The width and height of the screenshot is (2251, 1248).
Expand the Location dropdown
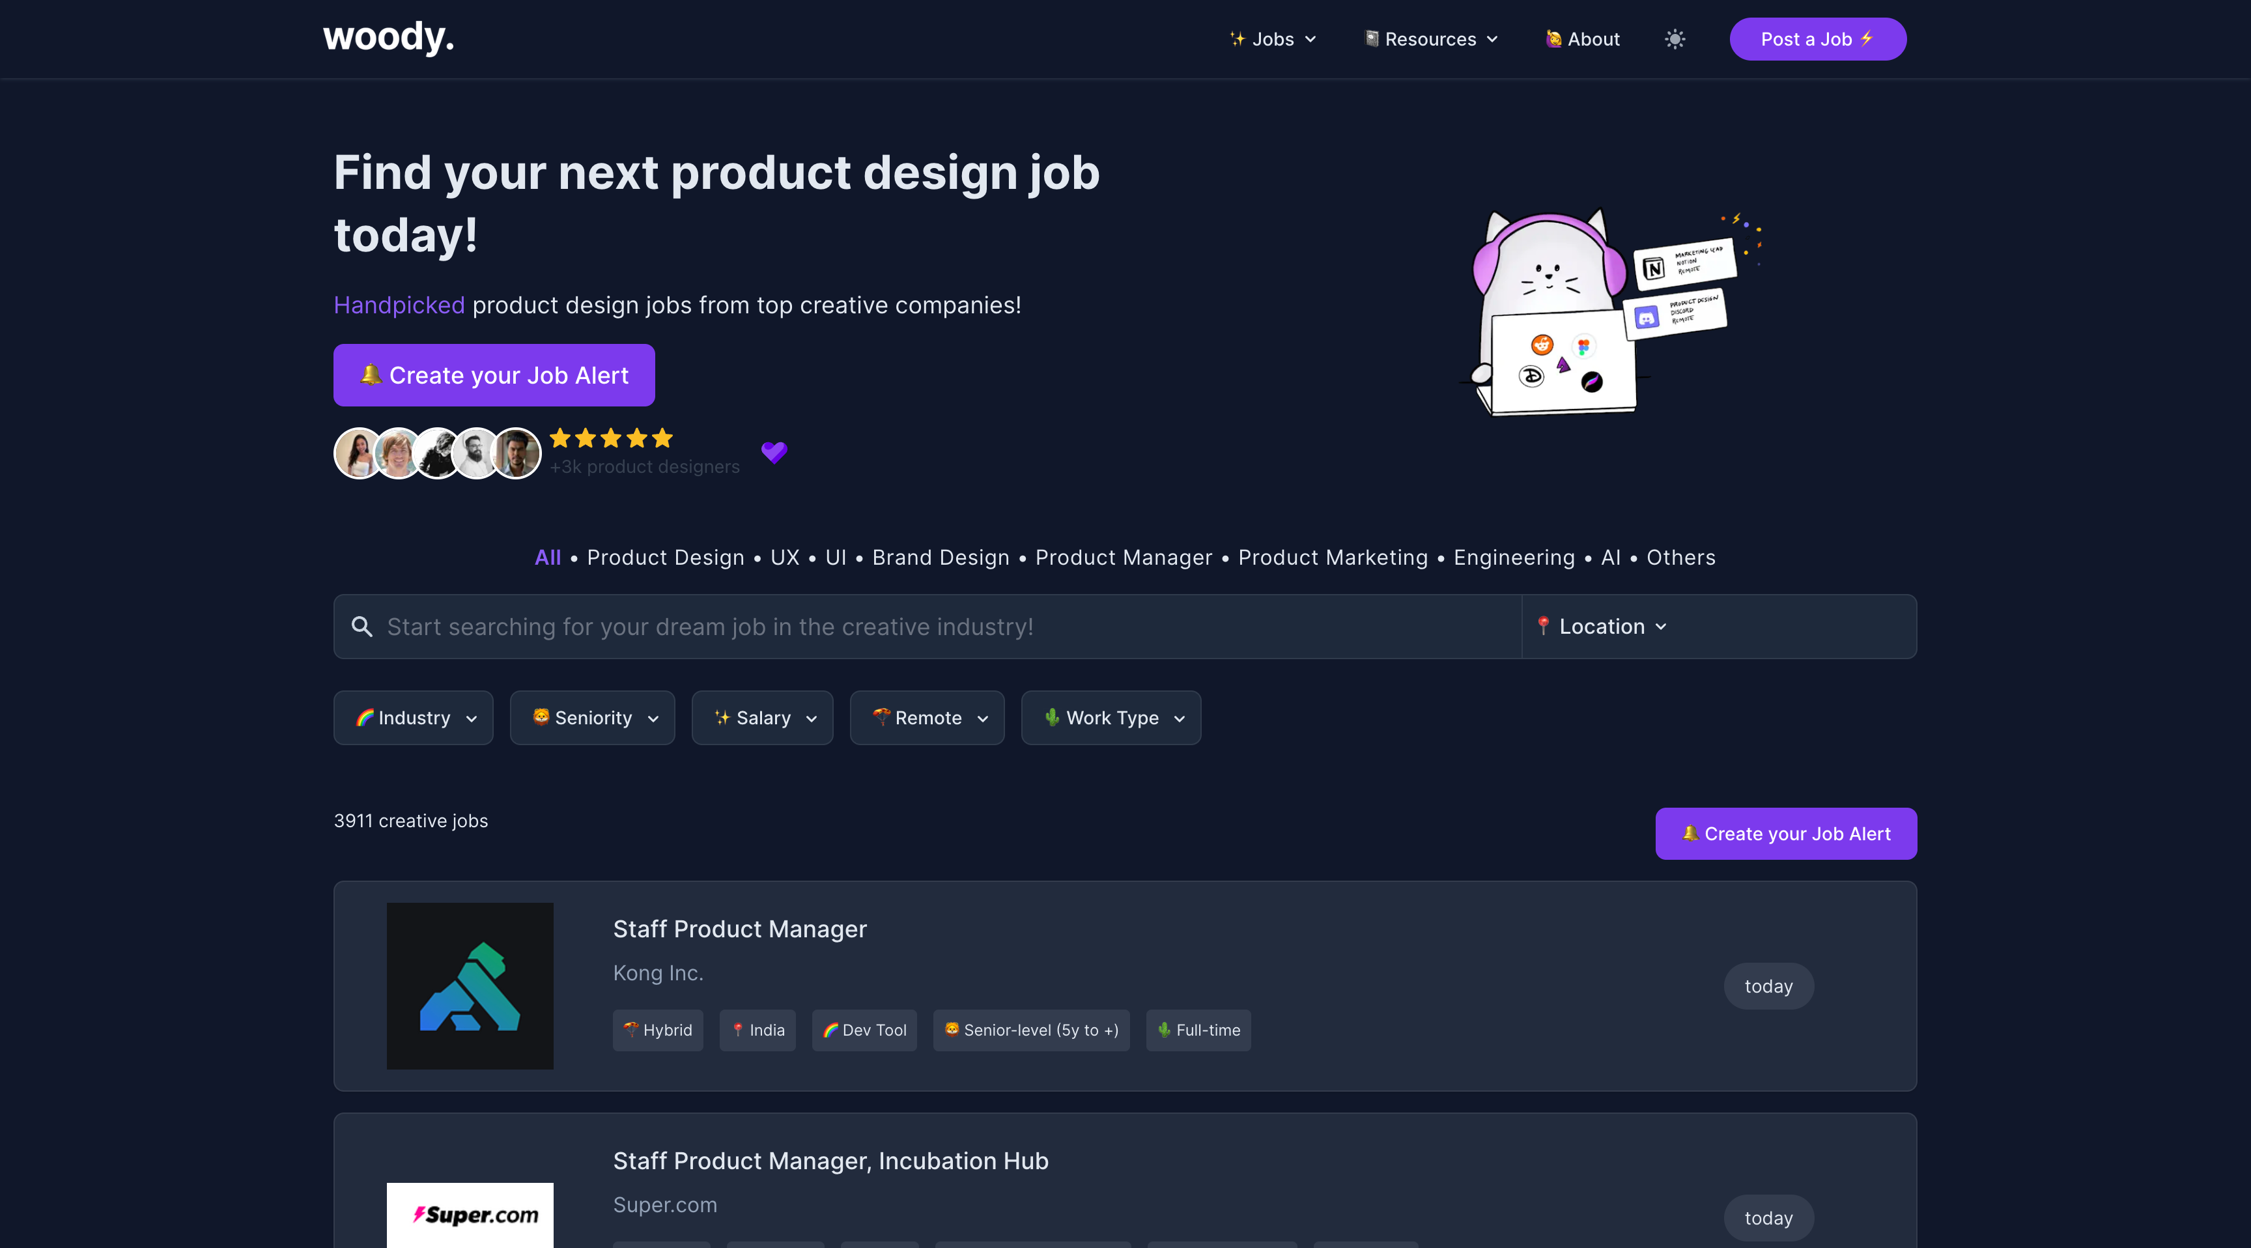[1603, 627]
